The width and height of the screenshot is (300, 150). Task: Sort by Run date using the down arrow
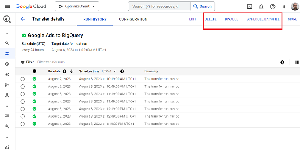[72, 71]
